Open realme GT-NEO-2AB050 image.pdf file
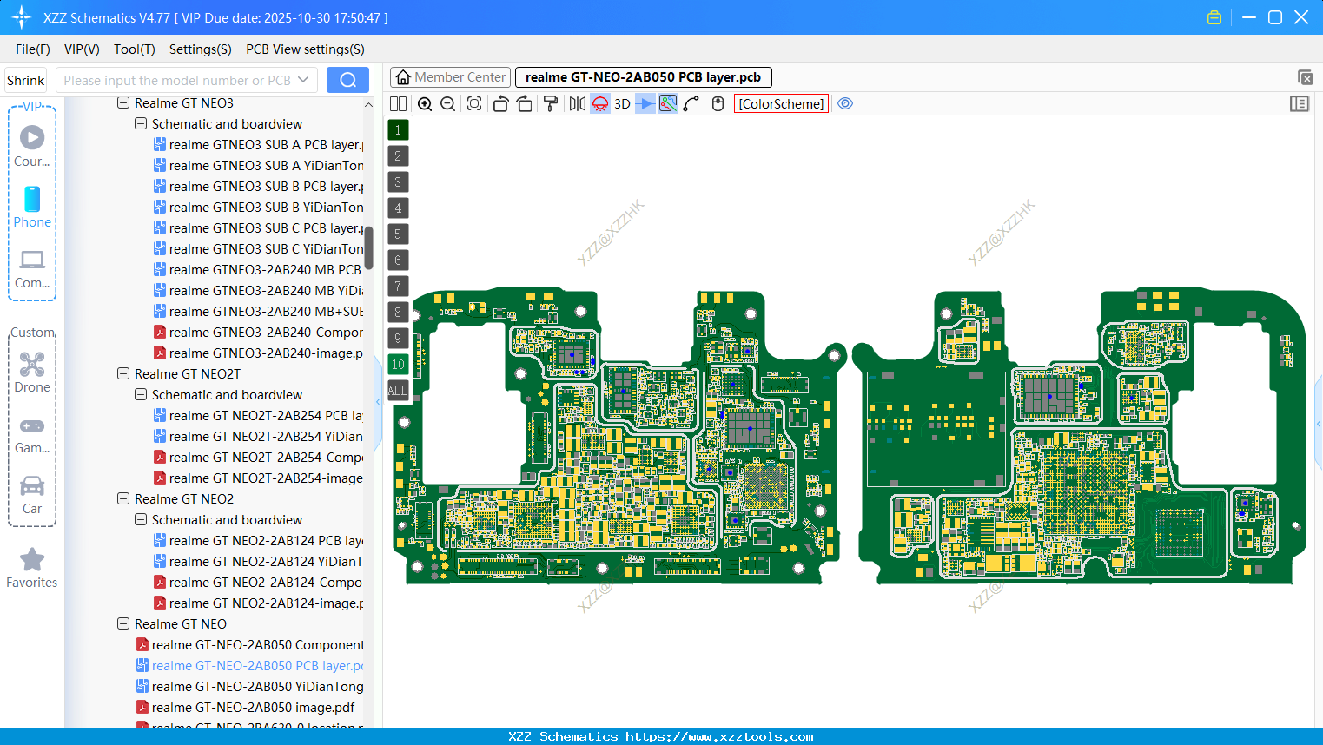The width and height of the screenshot is (1323, 745). (x=253, y=708)
